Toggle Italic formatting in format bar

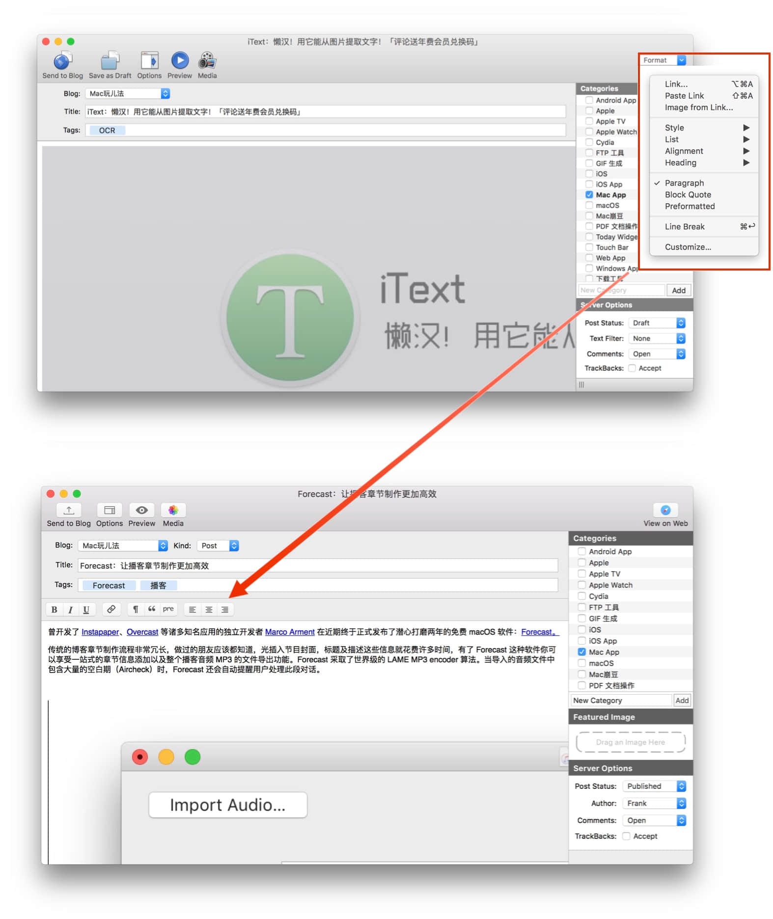tap(70, 609)
